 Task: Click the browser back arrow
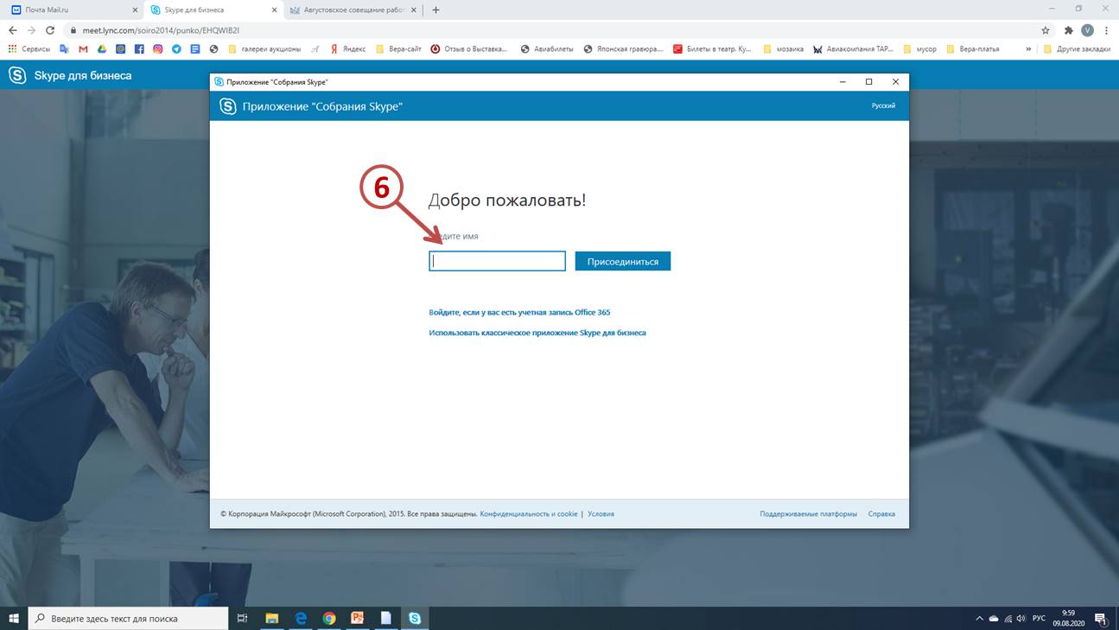tap(12, 30)
